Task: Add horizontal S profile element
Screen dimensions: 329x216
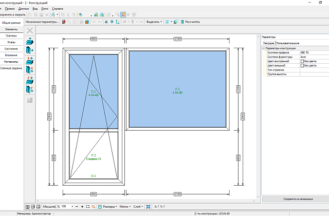Action: (x=30, y=61)
